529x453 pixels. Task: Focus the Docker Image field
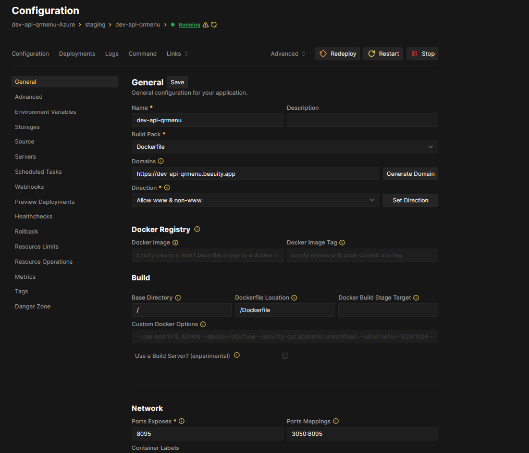pos(207,255)
